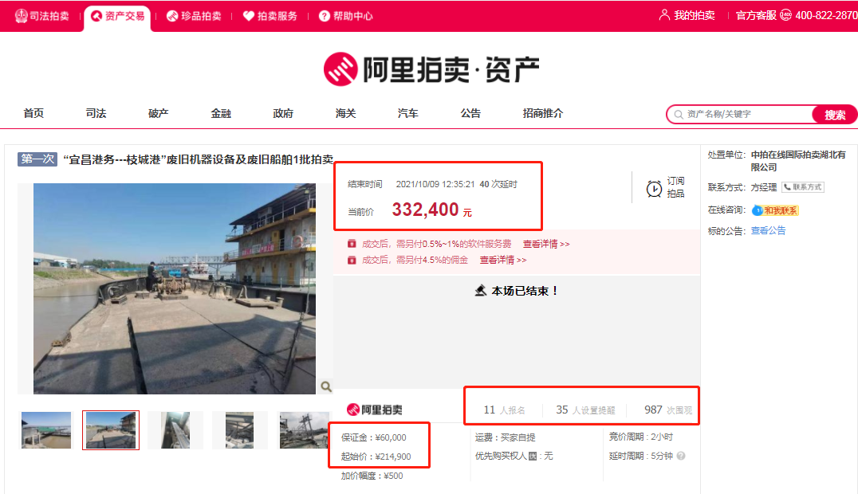
Task: Click the red icon beside 佣金 notice
Action: pos(352,260)
